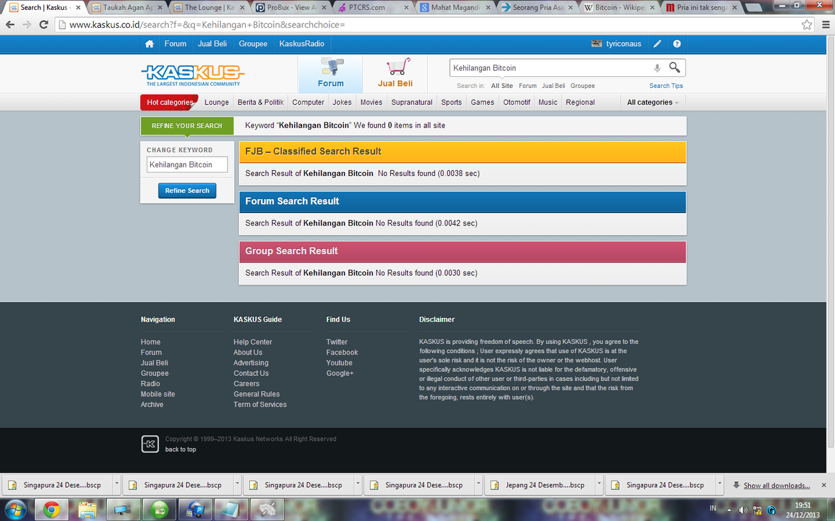Screen dimensions: 835x521
Task: Click the back to top link
Action: pos(180,449)
